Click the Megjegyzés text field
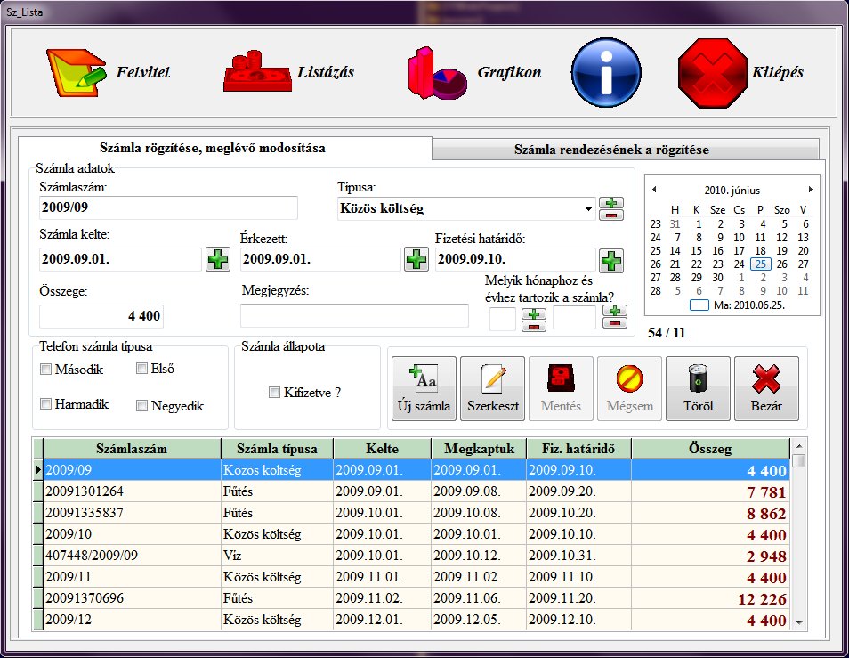This screenshot has width=849, height=658. (354, 315)
